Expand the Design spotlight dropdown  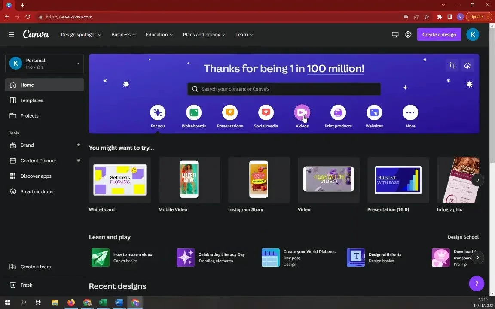tap(81, 35)
